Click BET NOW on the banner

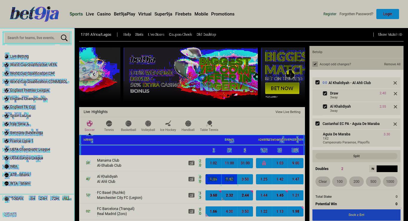pos(282,88)
